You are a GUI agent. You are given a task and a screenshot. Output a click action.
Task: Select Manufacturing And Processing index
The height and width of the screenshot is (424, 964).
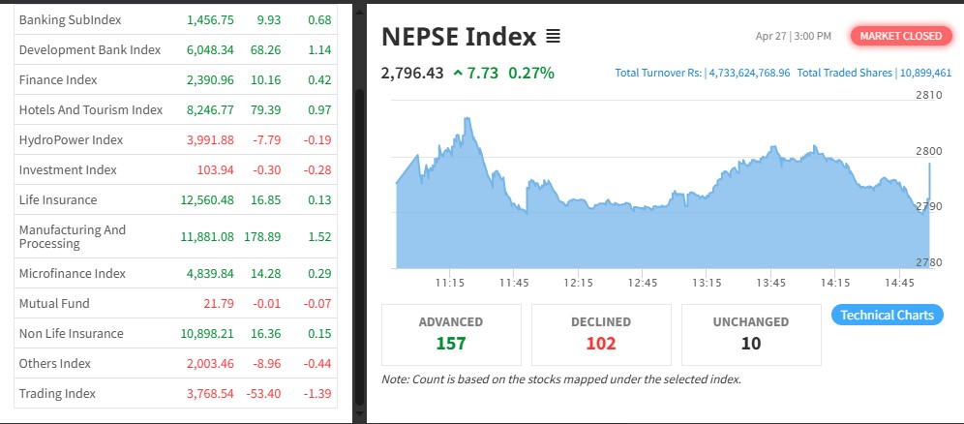73,236
